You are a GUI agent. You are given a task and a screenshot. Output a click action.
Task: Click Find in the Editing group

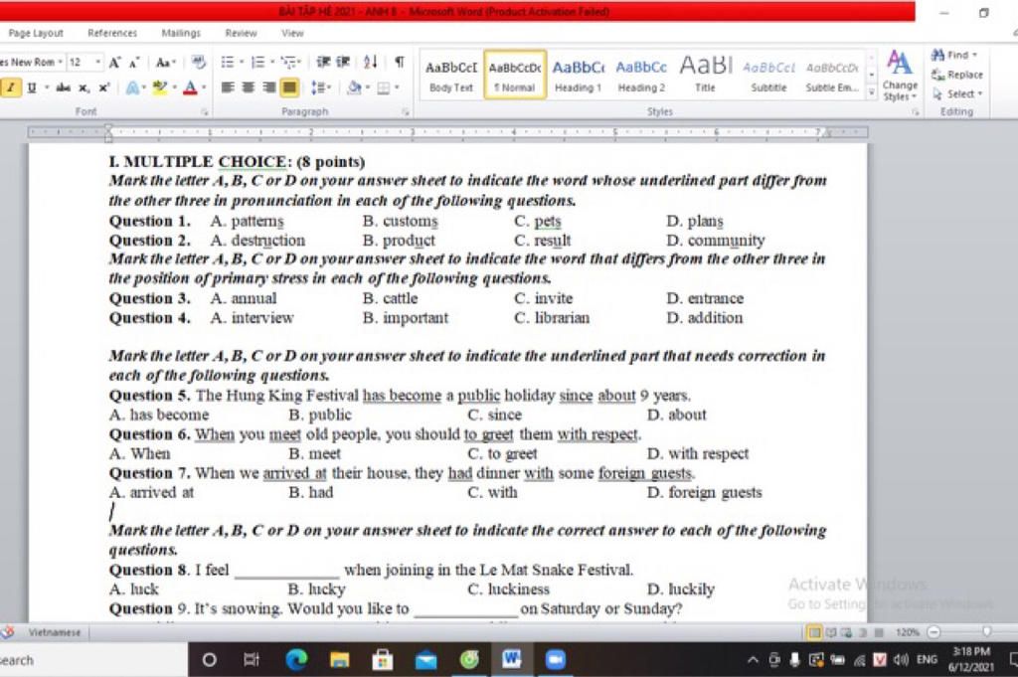pyautogui.click(x=954, y=55)
